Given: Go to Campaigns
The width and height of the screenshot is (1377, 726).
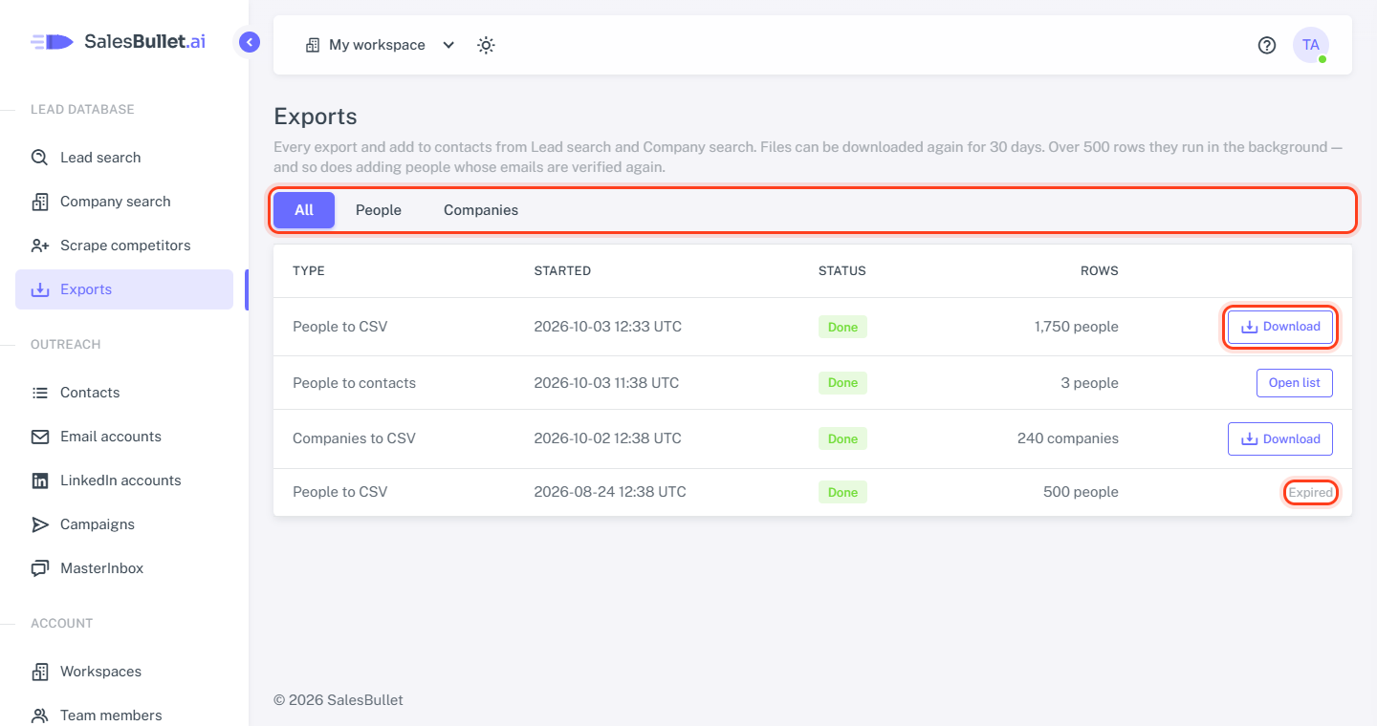Looking at the screenshot, I should pos(124,524).
